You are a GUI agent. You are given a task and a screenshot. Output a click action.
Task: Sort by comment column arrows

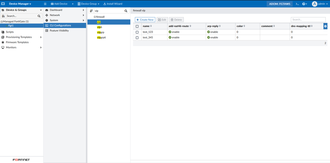tap(275, 26)
